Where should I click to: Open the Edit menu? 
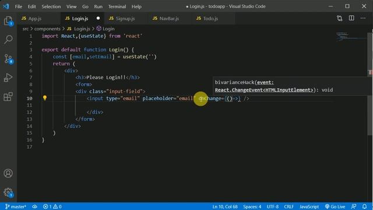(x=31, y=6)
